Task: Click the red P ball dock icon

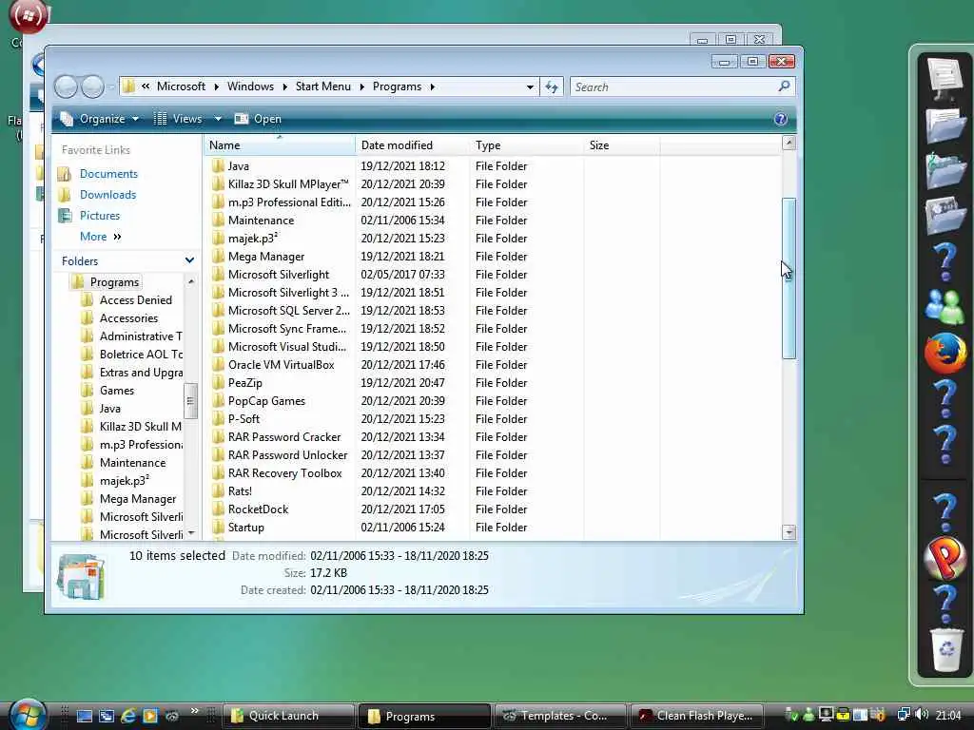Action: (945, 557)
